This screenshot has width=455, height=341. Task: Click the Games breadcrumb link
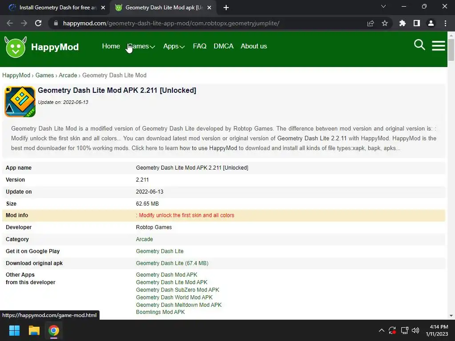pos(44,75)
